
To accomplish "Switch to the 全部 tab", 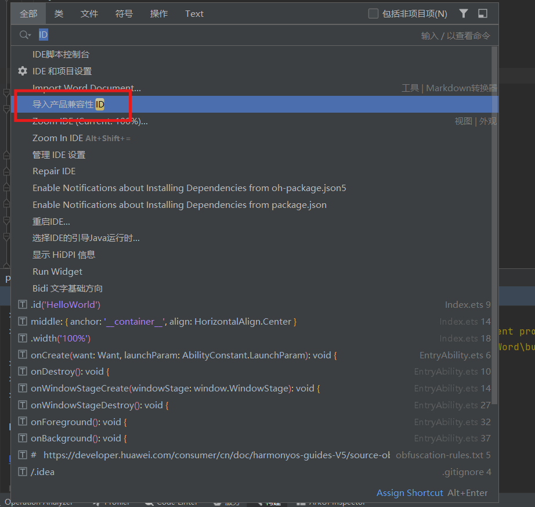I will (x=28, y=13).
